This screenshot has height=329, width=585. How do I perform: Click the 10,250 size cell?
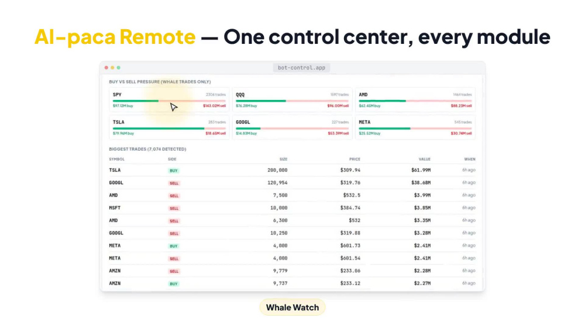pos(278,233)
